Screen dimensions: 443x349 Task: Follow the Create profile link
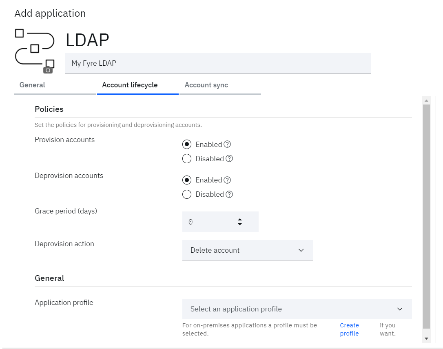[x=350, y=329]
